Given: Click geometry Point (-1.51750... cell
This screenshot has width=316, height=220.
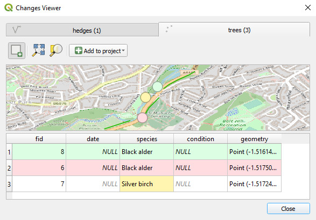Looking at the screenshot, I should 254,168.
